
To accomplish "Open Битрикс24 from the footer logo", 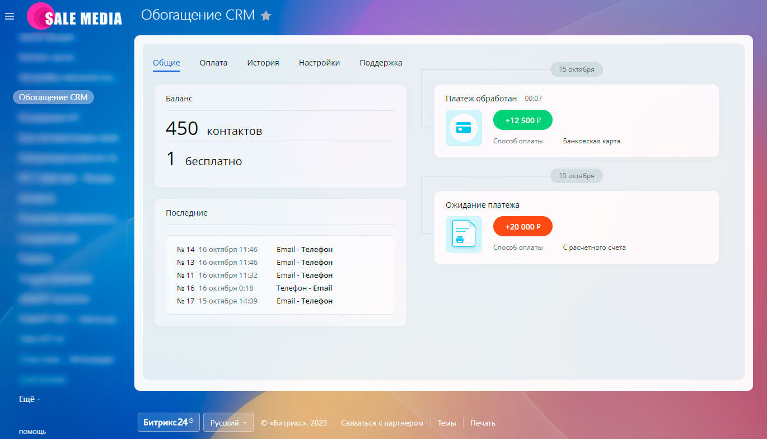I will [x=168, y=422].
